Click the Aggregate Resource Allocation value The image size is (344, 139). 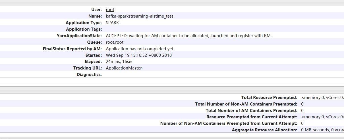click(x=322, y=130)
